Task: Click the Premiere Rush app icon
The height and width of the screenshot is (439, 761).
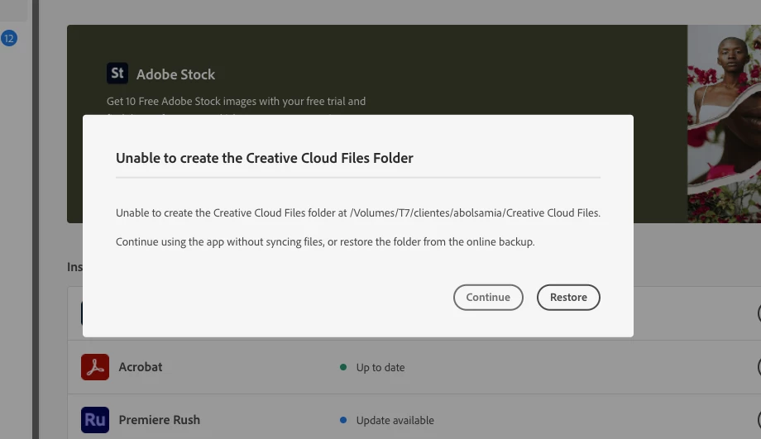Action: [95, 420]
